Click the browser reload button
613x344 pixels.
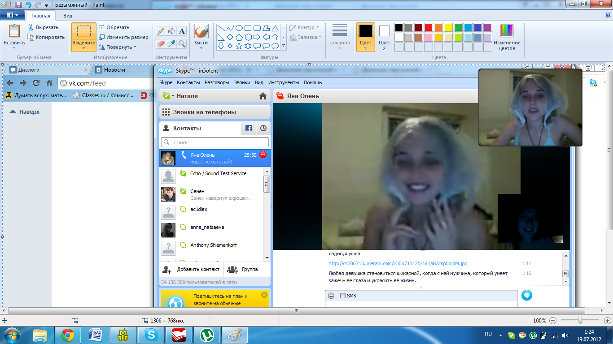click(36, 83)
